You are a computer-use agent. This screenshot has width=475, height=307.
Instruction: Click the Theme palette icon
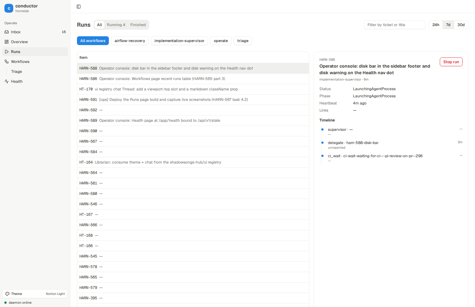(7, 294)
